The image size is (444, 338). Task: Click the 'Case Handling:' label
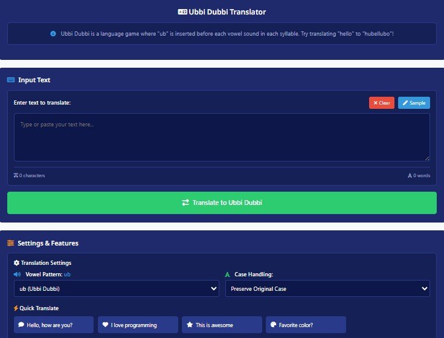pos(254,275)
